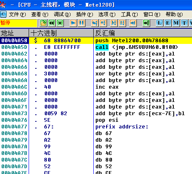Open the 插件(P) menu
Viewport: 192px width, 174px height.
click(x=85, y=15)
